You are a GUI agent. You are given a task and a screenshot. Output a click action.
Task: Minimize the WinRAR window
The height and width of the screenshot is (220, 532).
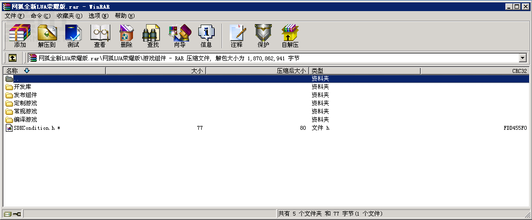509,6
